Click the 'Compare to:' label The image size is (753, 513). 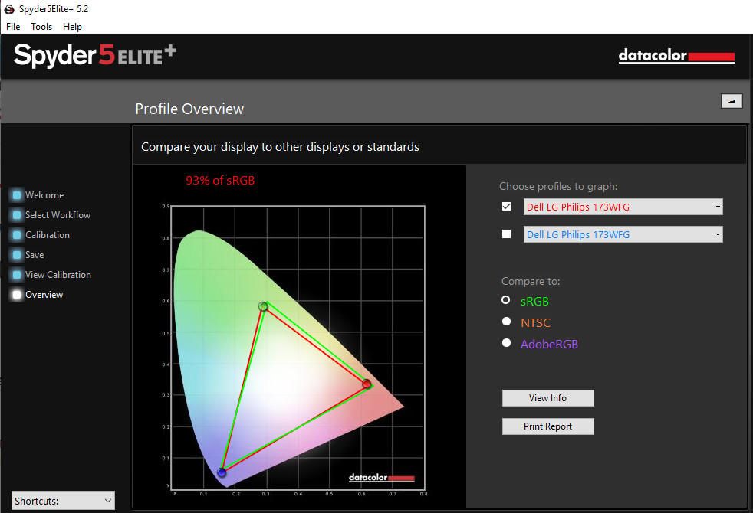(x=531, y=282)
